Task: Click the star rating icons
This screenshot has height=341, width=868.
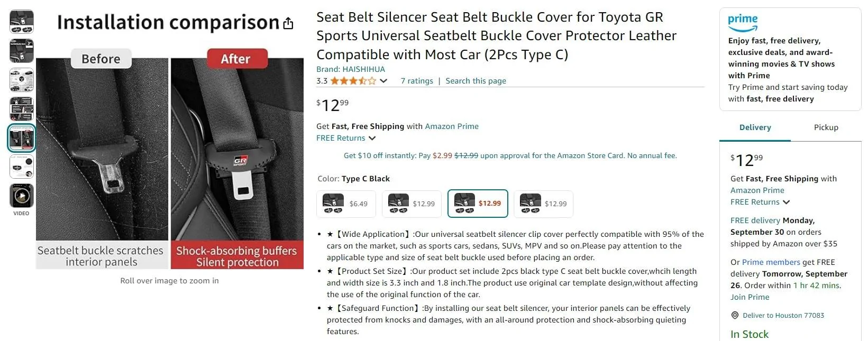Action: (353, 81)
